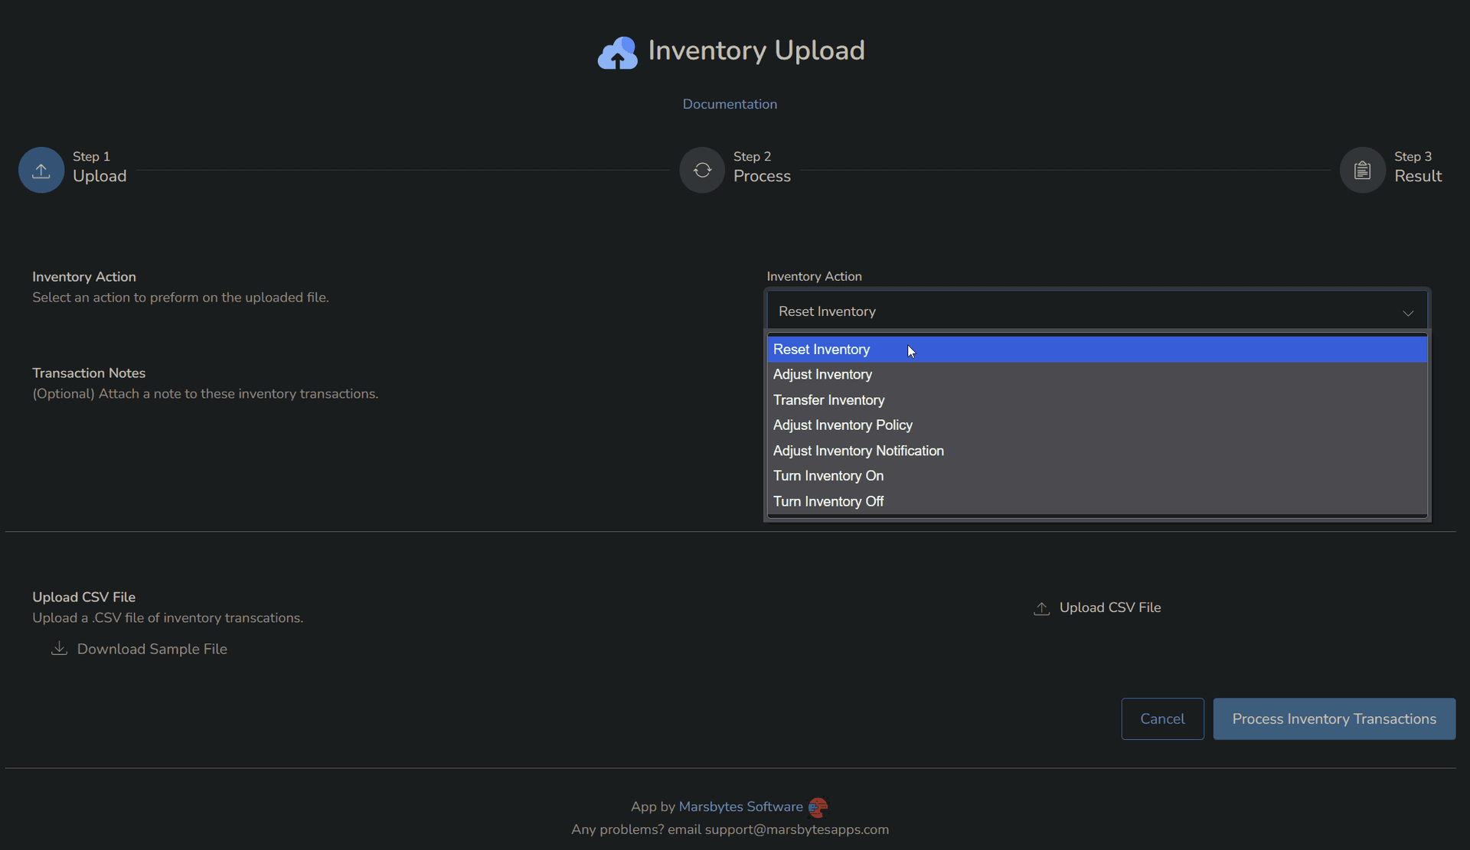Viewport: 1470px width, 850px height.
Task: Click the download icon beside Download Sample File
Action: [x=59, y=648]
